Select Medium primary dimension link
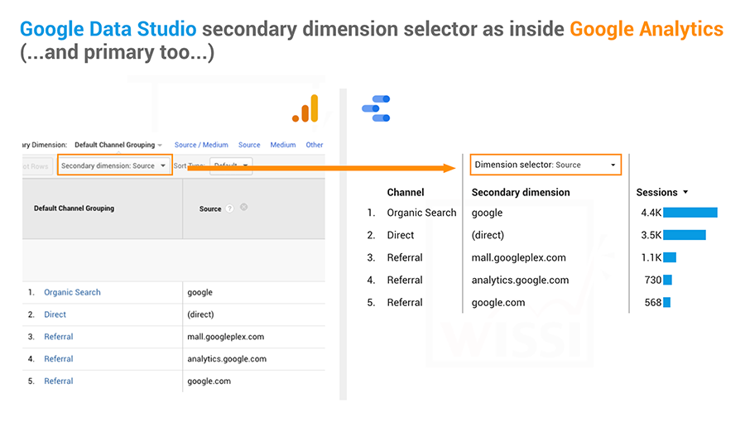This screenshot has height=422, width=745. (x=283, y=145)
